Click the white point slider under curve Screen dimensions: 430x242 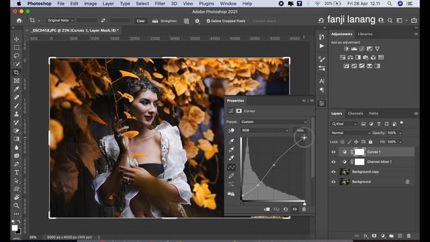[304, 204]
